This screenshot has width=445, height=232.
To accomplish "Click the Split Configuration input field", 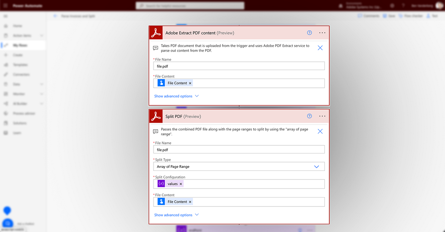I will 239,184.
